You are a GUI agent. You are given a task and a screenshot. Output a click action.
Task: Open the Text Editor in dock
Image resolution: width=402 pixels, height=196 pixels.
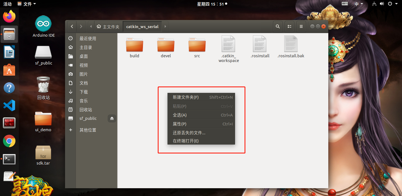coord(9,177)
